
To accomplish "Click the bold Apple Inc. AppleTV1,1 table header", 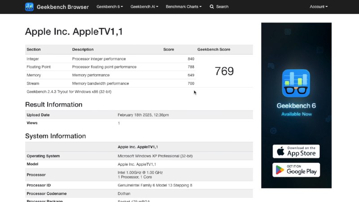I will point(138,147).
